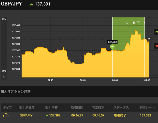Image resolution: width=158 pixels, height=123 pixels.
Task: Click the 取引時間 column header
Action: (77, 108)
